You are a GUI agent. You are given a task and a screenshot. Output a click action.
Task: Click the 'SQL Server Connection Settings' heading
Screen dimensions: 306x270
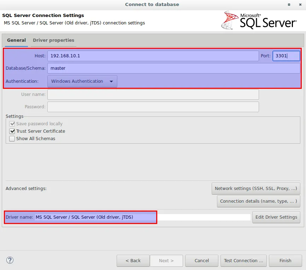point(43,16)
